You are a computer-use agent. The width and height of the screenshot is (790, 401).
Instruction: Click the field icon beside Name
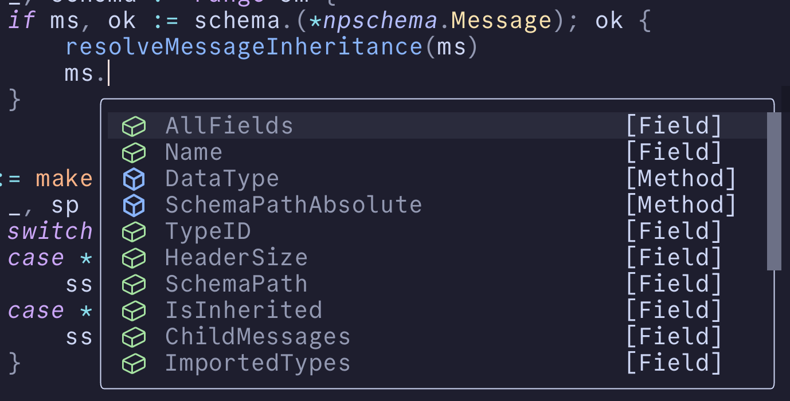(x=134, y=152)
